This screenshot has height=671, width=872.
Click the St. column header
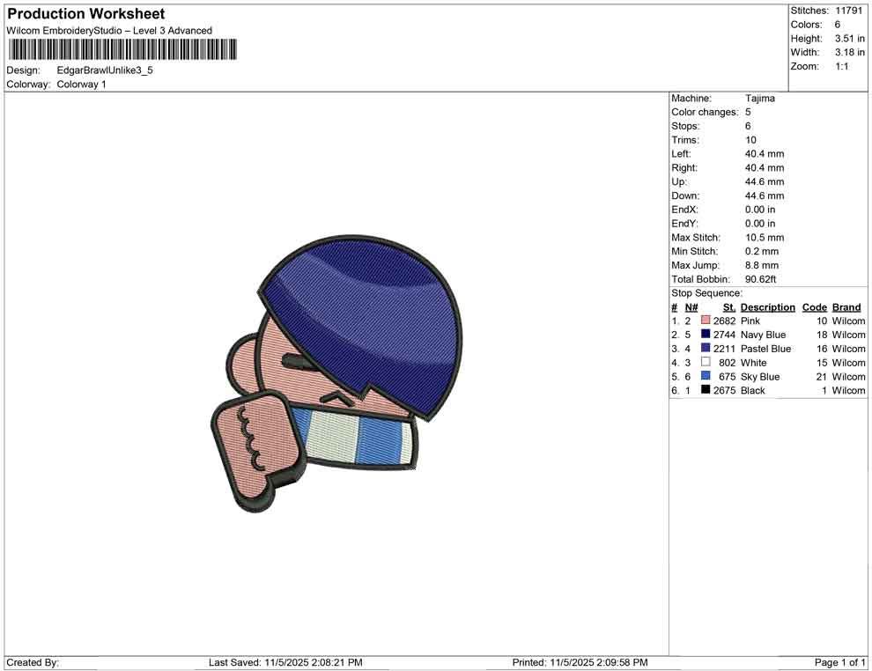tap(729, 307)
